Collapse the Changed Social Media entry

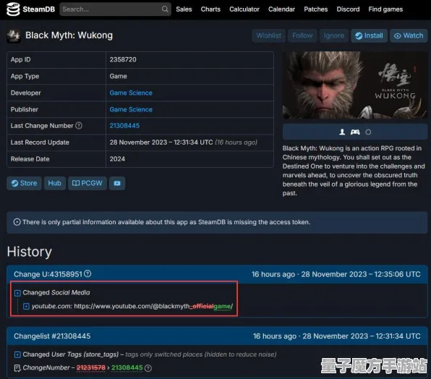(x=17, y=293)
